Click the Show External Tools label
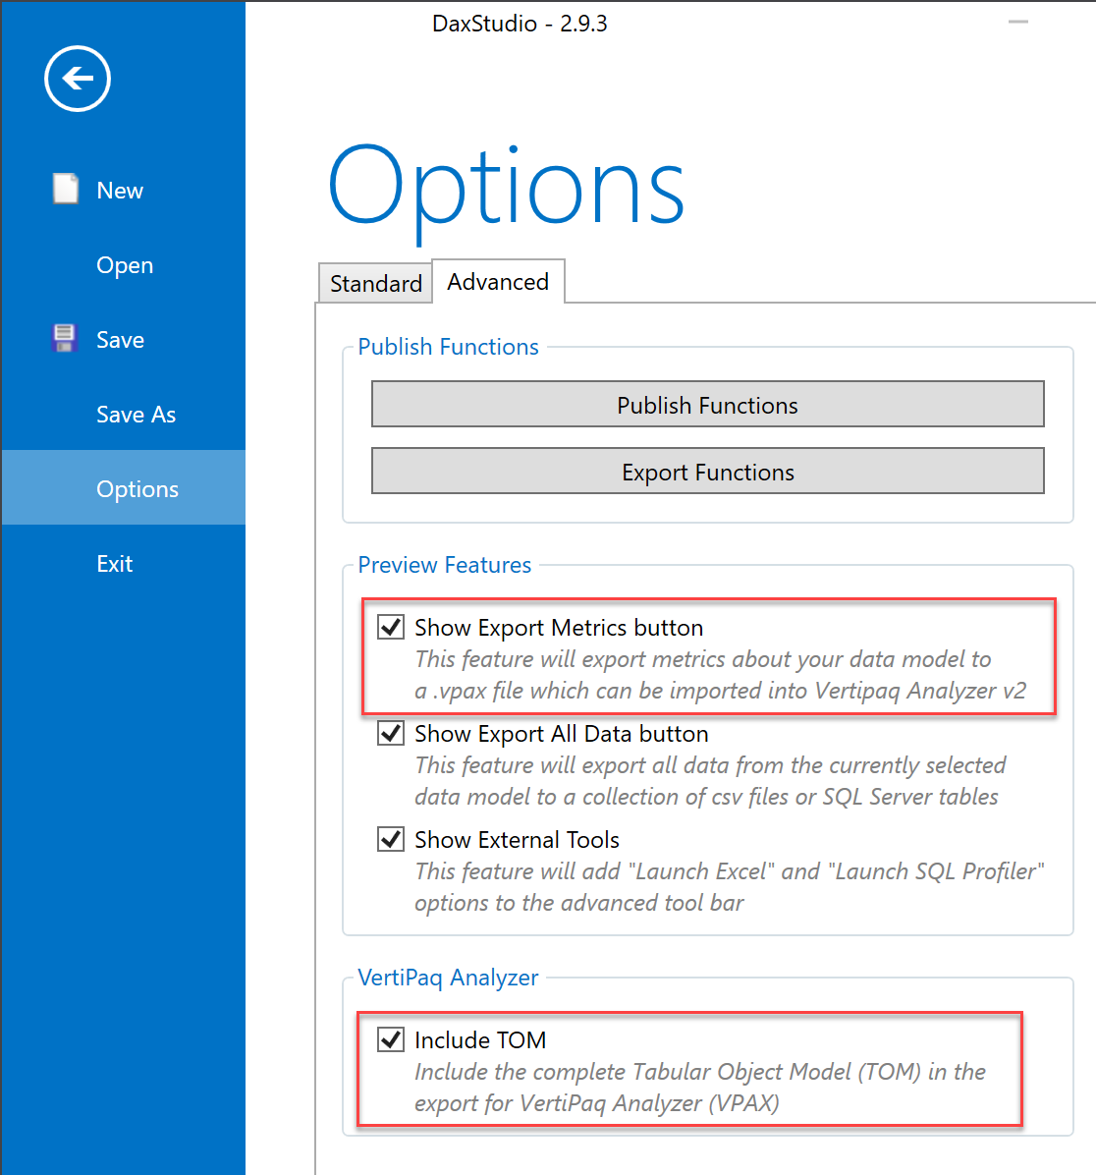Viewport: 1096px width, 1175px height. click(x=517, y=840)
